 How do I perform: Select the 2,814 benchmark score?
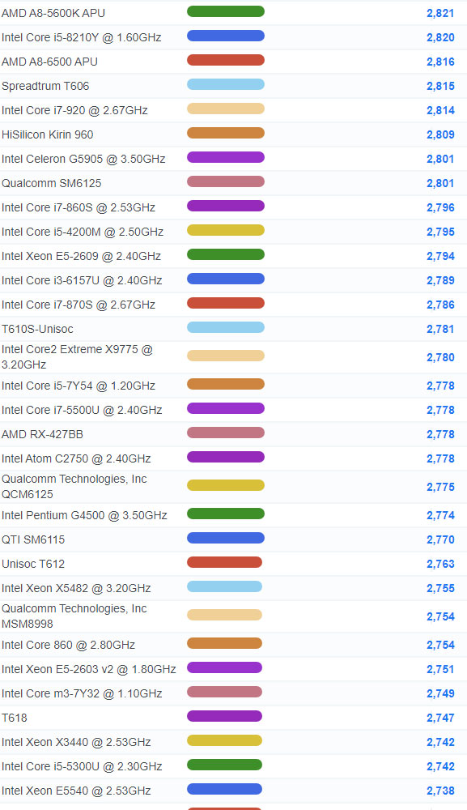440,110
